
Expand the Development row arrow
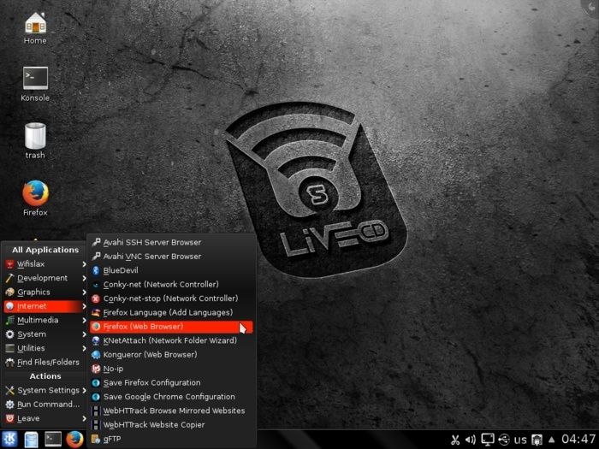pyautogui.click(x=84, y=278)
